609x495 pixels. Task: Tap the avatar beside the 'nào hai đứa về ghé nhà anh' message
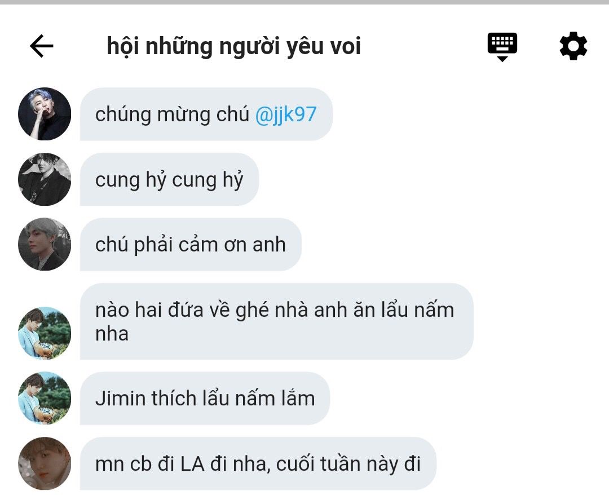tap(45, 333)
